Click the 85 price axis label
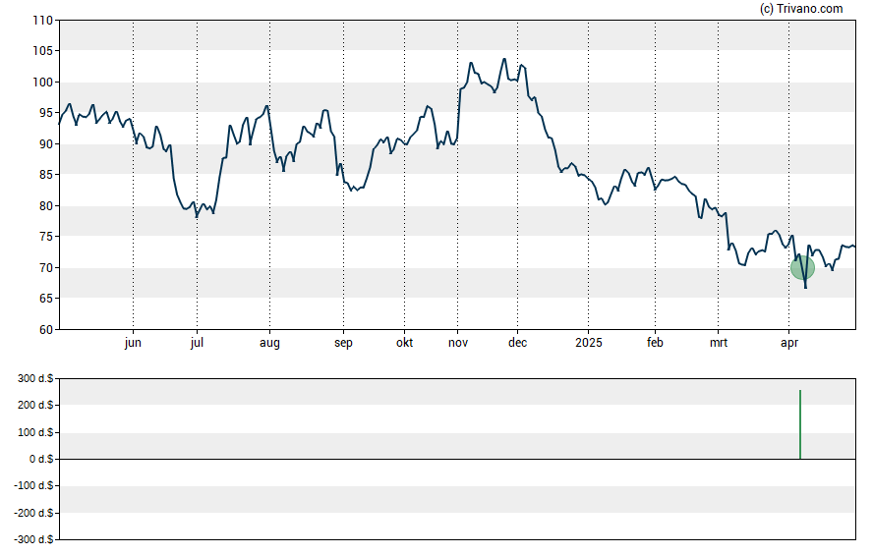Image resolution: width=873 pixels, height=555 pixels. [x=45, y=175]
